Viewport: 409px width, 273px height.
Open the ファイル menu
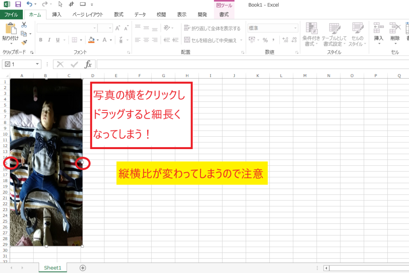pos(11,14)
